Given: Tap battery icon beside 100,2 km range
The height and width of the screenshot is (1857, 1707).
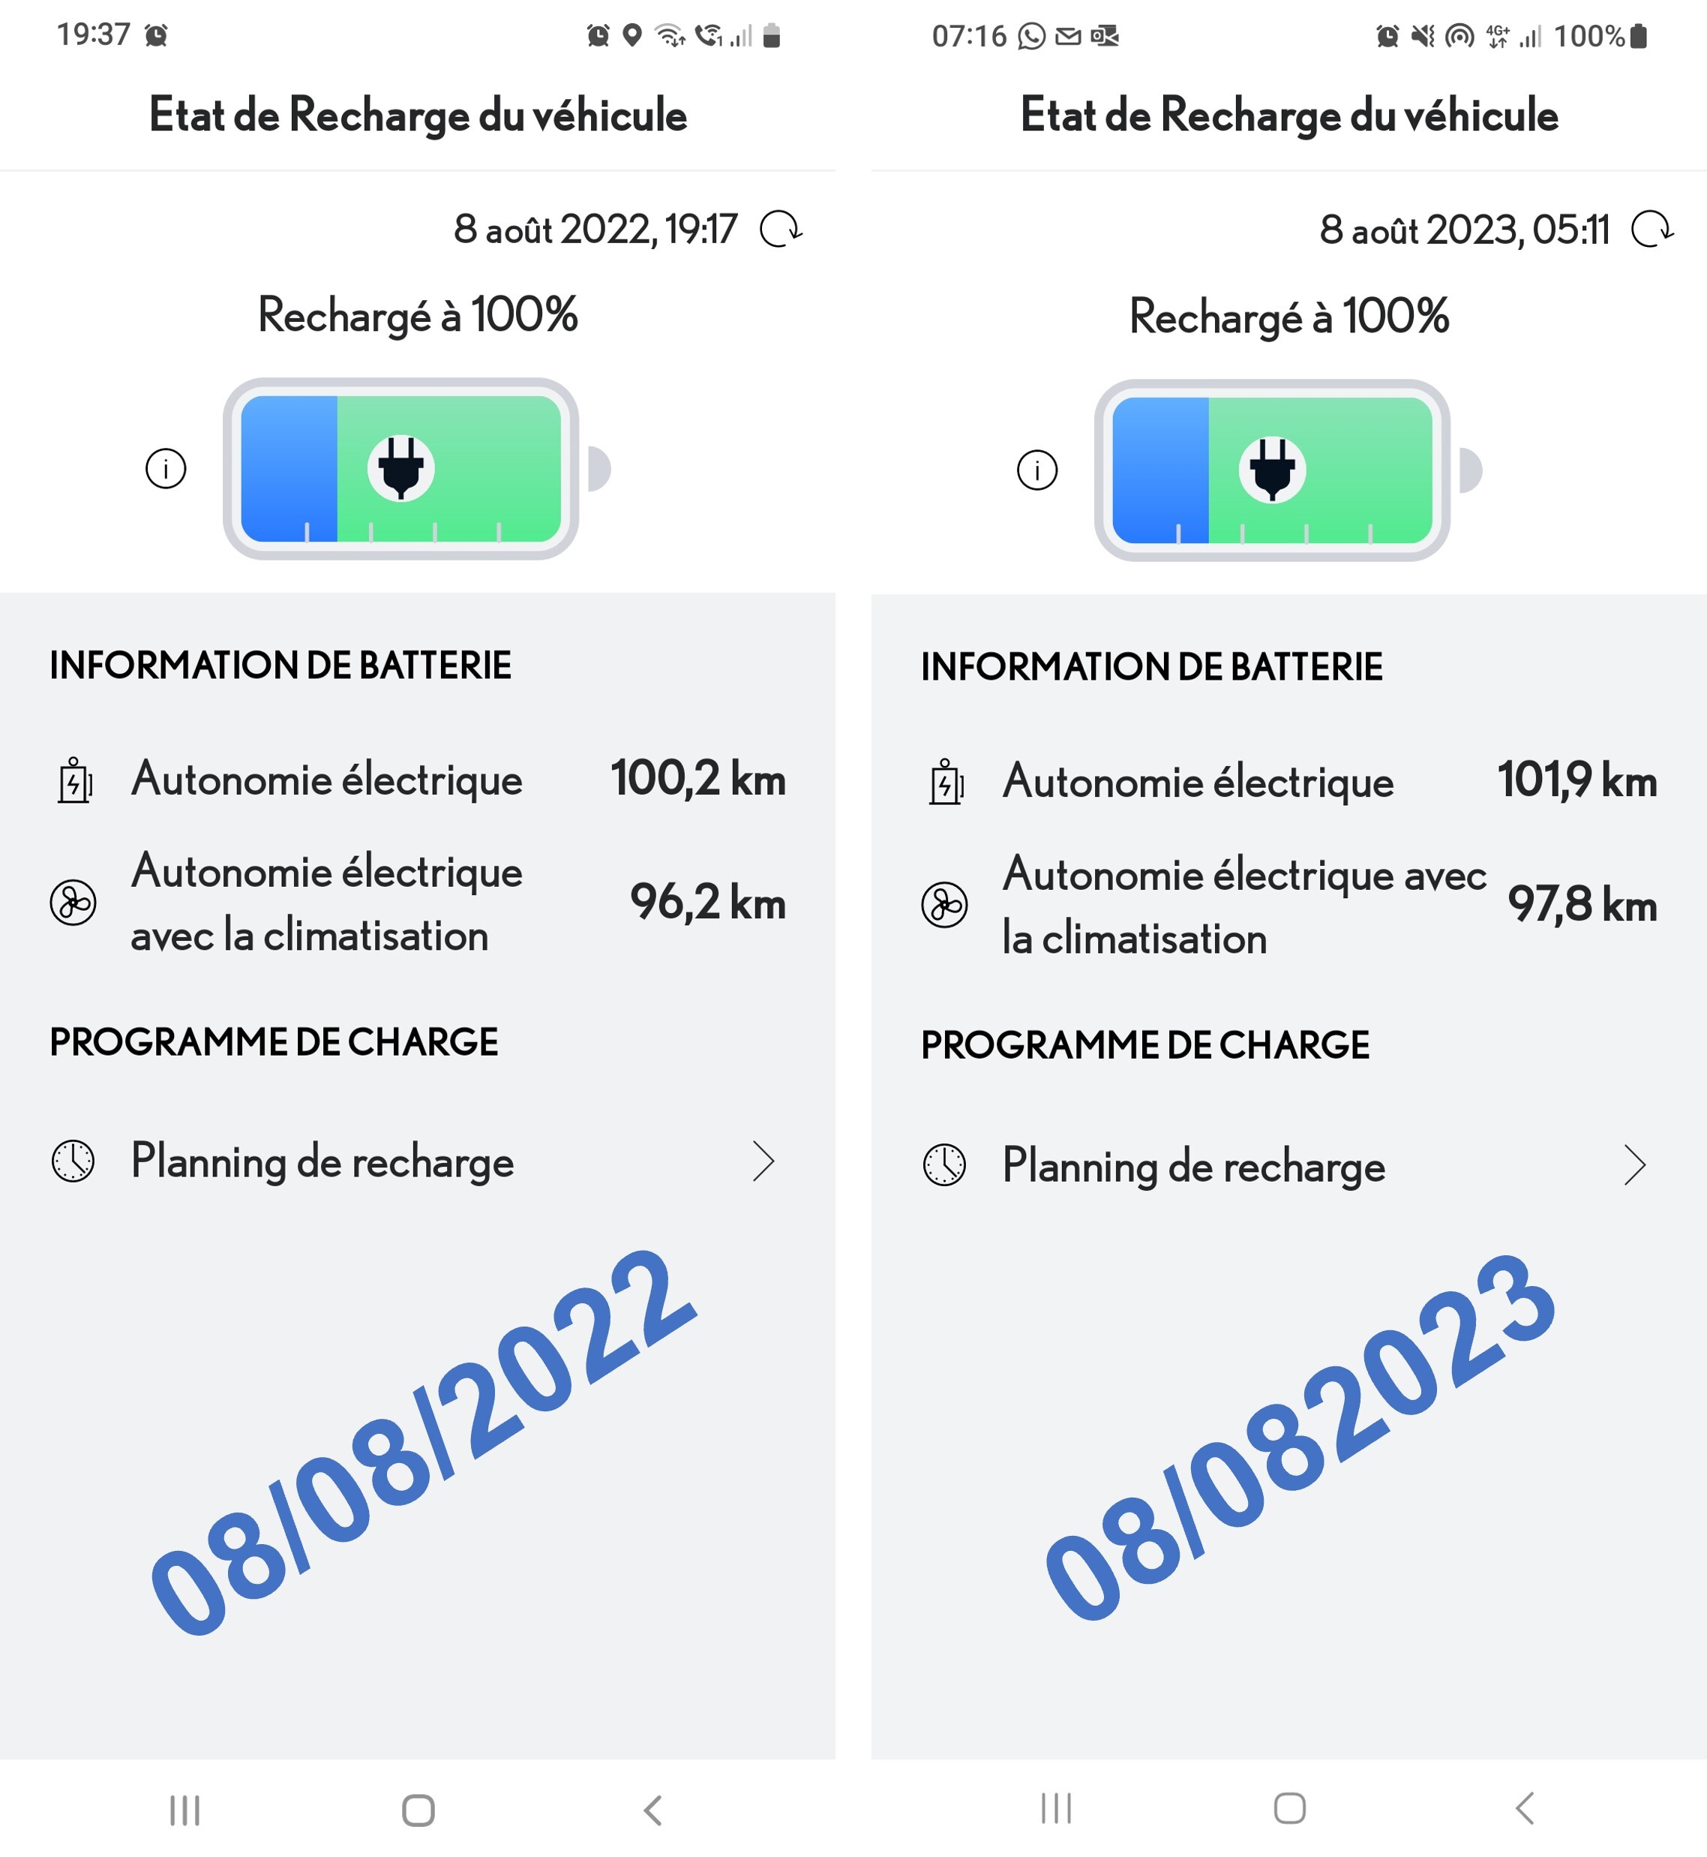Looking at the screenshot, I should 74,780.
